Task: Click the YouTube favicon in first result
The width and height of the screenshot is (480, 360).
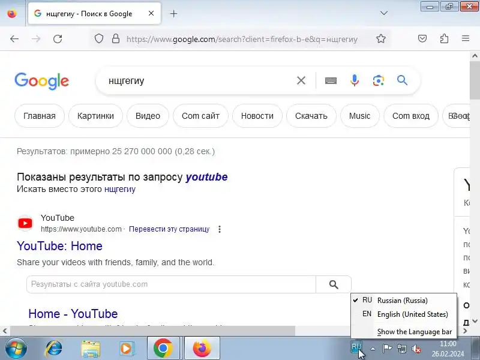Action: point(25,223)
